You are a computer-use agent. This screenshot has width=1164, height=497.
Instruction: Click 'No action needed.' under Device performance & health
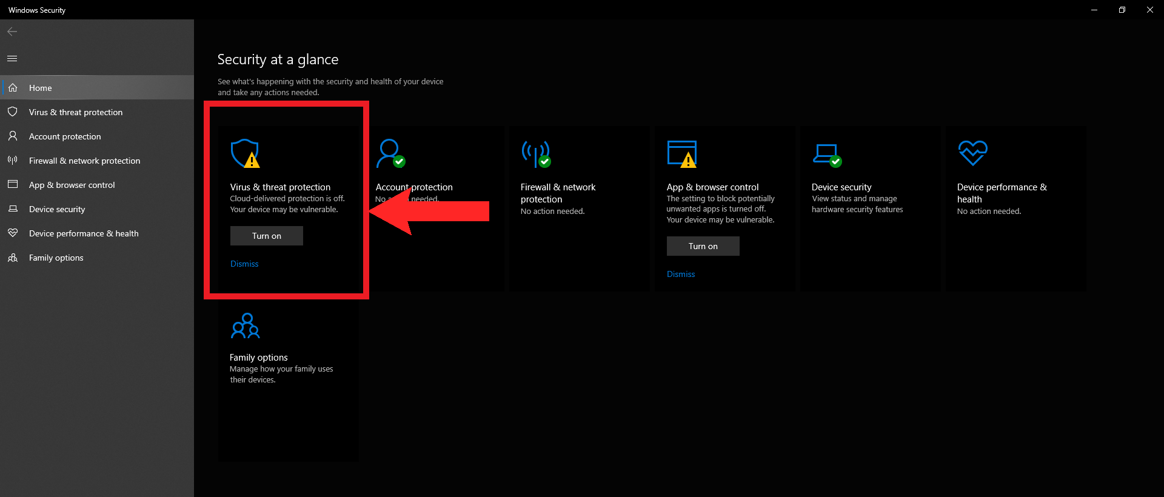[x=989, y=212]
